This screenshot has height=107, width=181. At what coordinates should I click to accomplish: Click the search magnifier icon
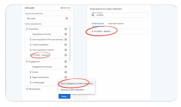tap(93, 15)
